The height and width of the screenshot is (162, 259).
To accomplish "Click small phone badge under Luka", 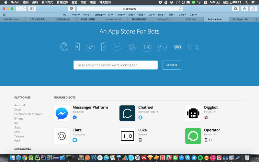I will click(141, 140).
